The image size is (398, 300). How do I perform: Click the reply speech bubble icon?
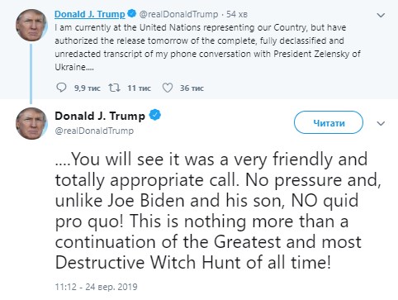pyautogui.click(x=61, y=88)
